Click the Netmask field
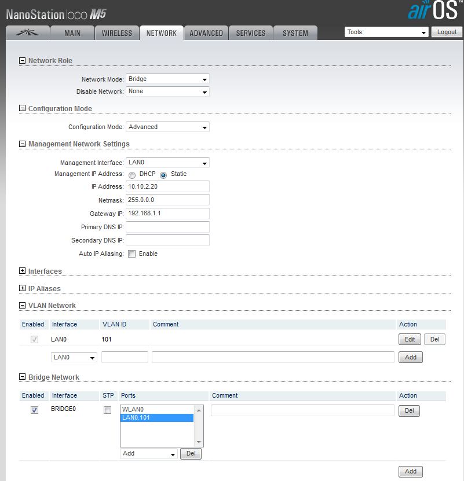The height and width of the screenshot is (481, 464). click(x=167, y=200)
